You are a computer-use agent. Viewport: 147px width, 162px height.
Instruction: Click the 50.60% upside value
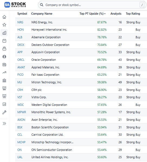[x=102, y=157]
